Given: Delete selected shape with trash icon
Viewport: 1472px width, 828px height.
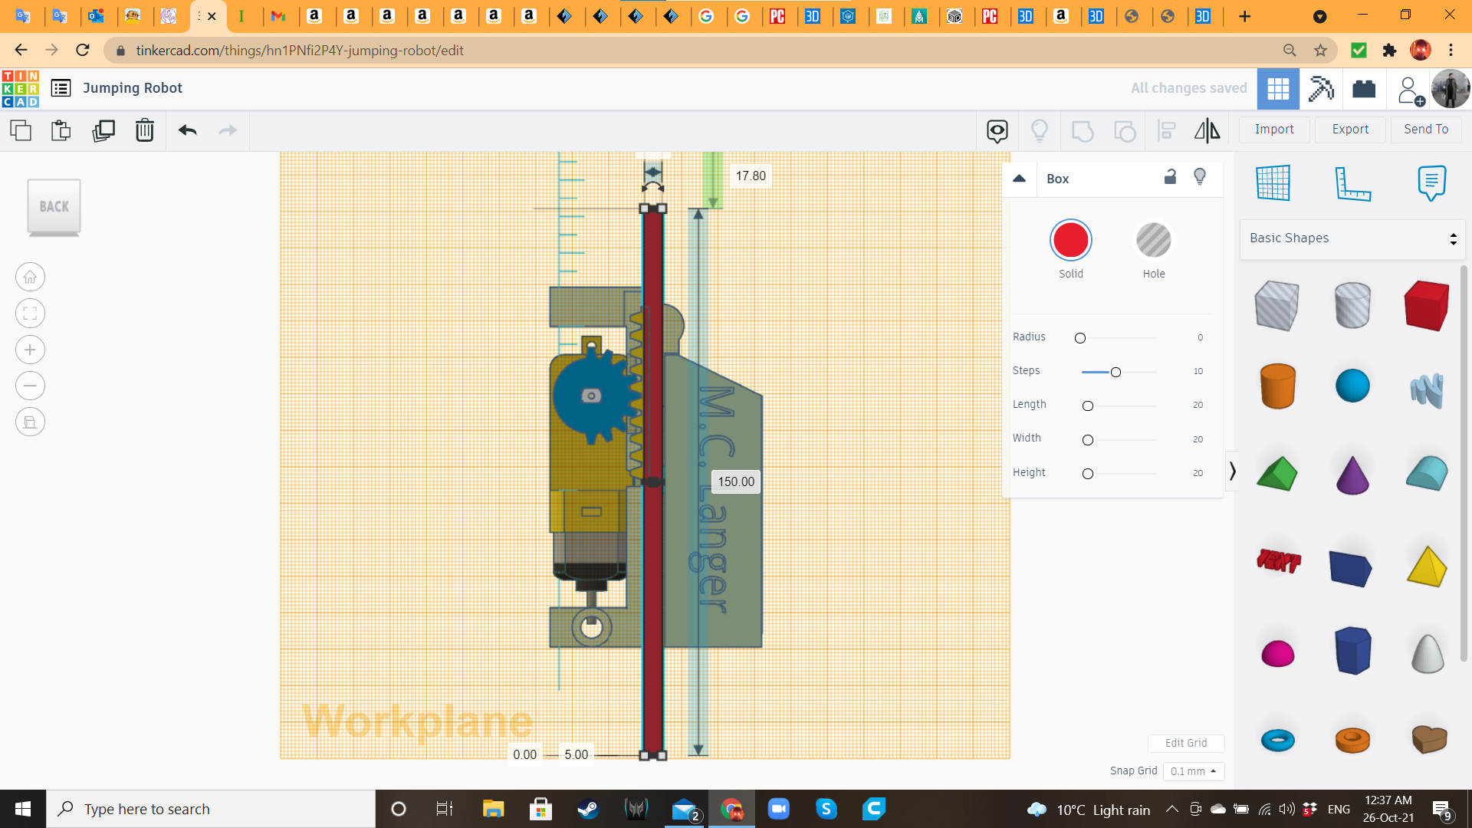Looking at the screenshot, I should coord(144,130).
